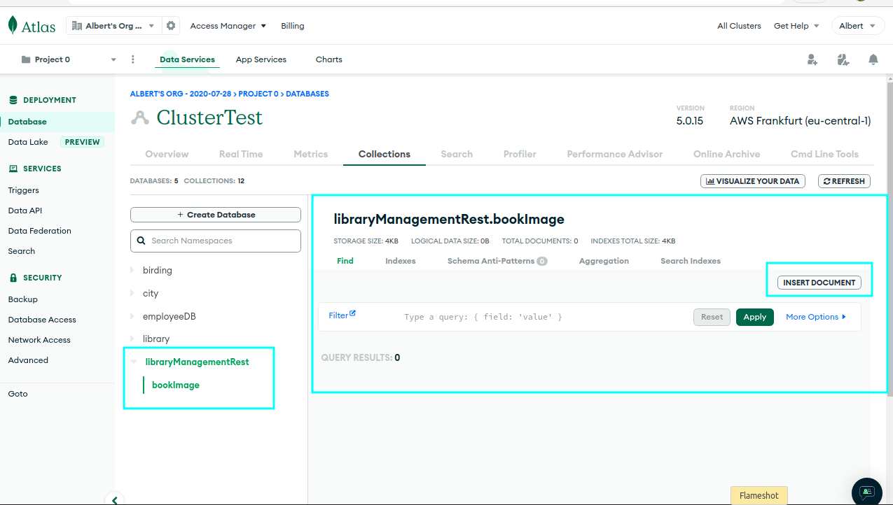Viewport: 893px width, 505px height.
Task: Expand More Options in query bar
Action: (816, 317)
